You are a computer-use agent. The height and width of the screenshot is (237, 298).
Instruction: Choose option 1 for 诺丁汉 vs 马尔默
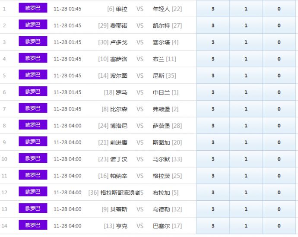[x=246, y=159]
